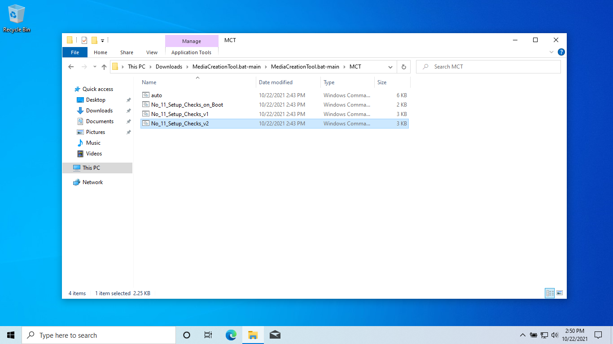Expand the ribbon with the chevron
Screen dimensions: 613x344
tap(552, 52)
